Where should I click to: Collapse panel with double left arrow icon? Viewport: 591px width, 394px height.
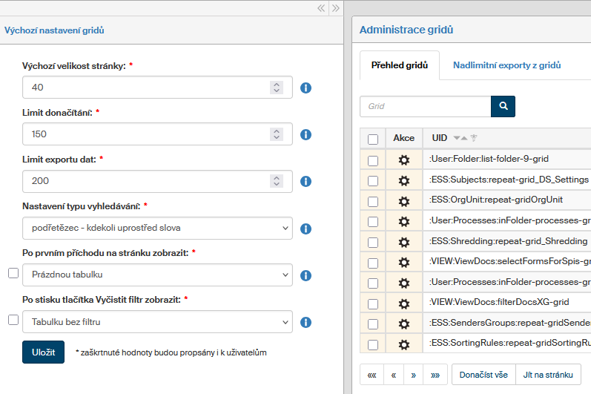click(x=321, y=8)
